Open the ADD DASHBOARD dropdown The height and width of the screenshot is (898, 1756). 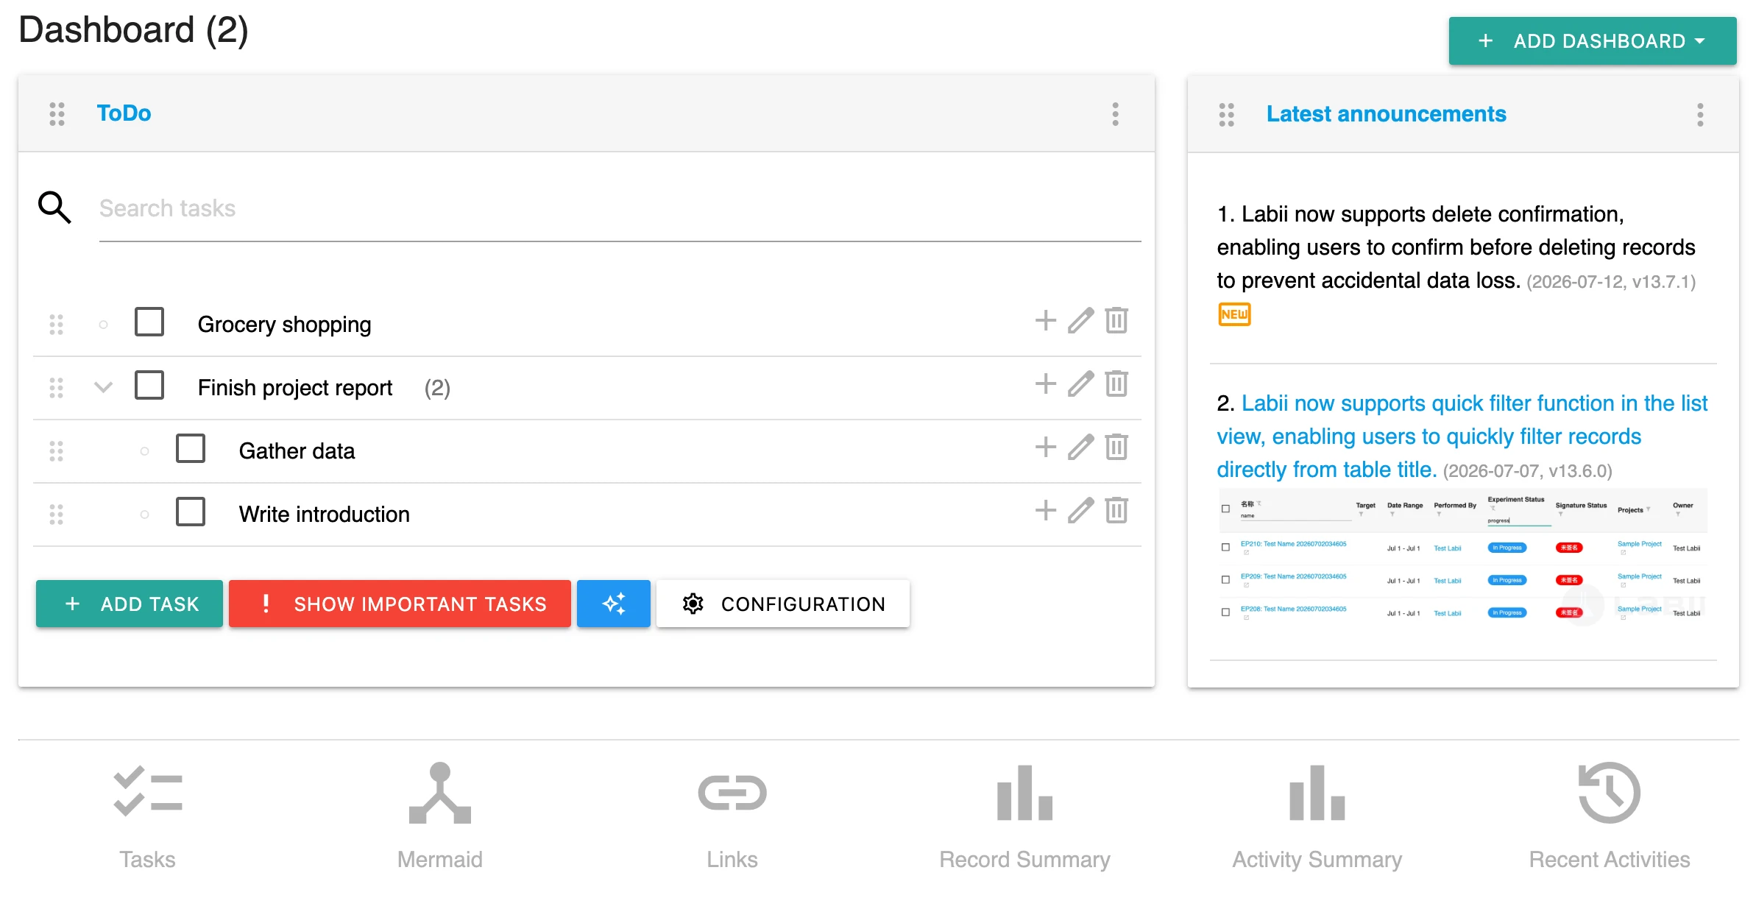pos(1593,41)
